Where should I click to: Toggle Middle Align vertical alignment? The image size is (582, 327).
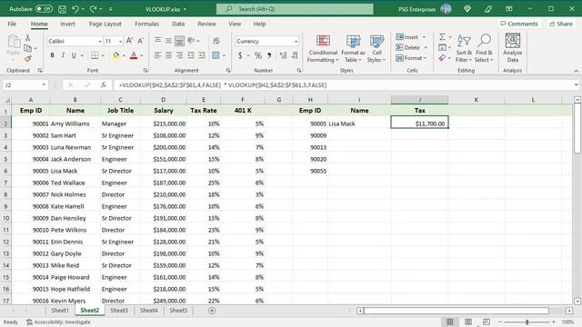(x=168, y=41)
